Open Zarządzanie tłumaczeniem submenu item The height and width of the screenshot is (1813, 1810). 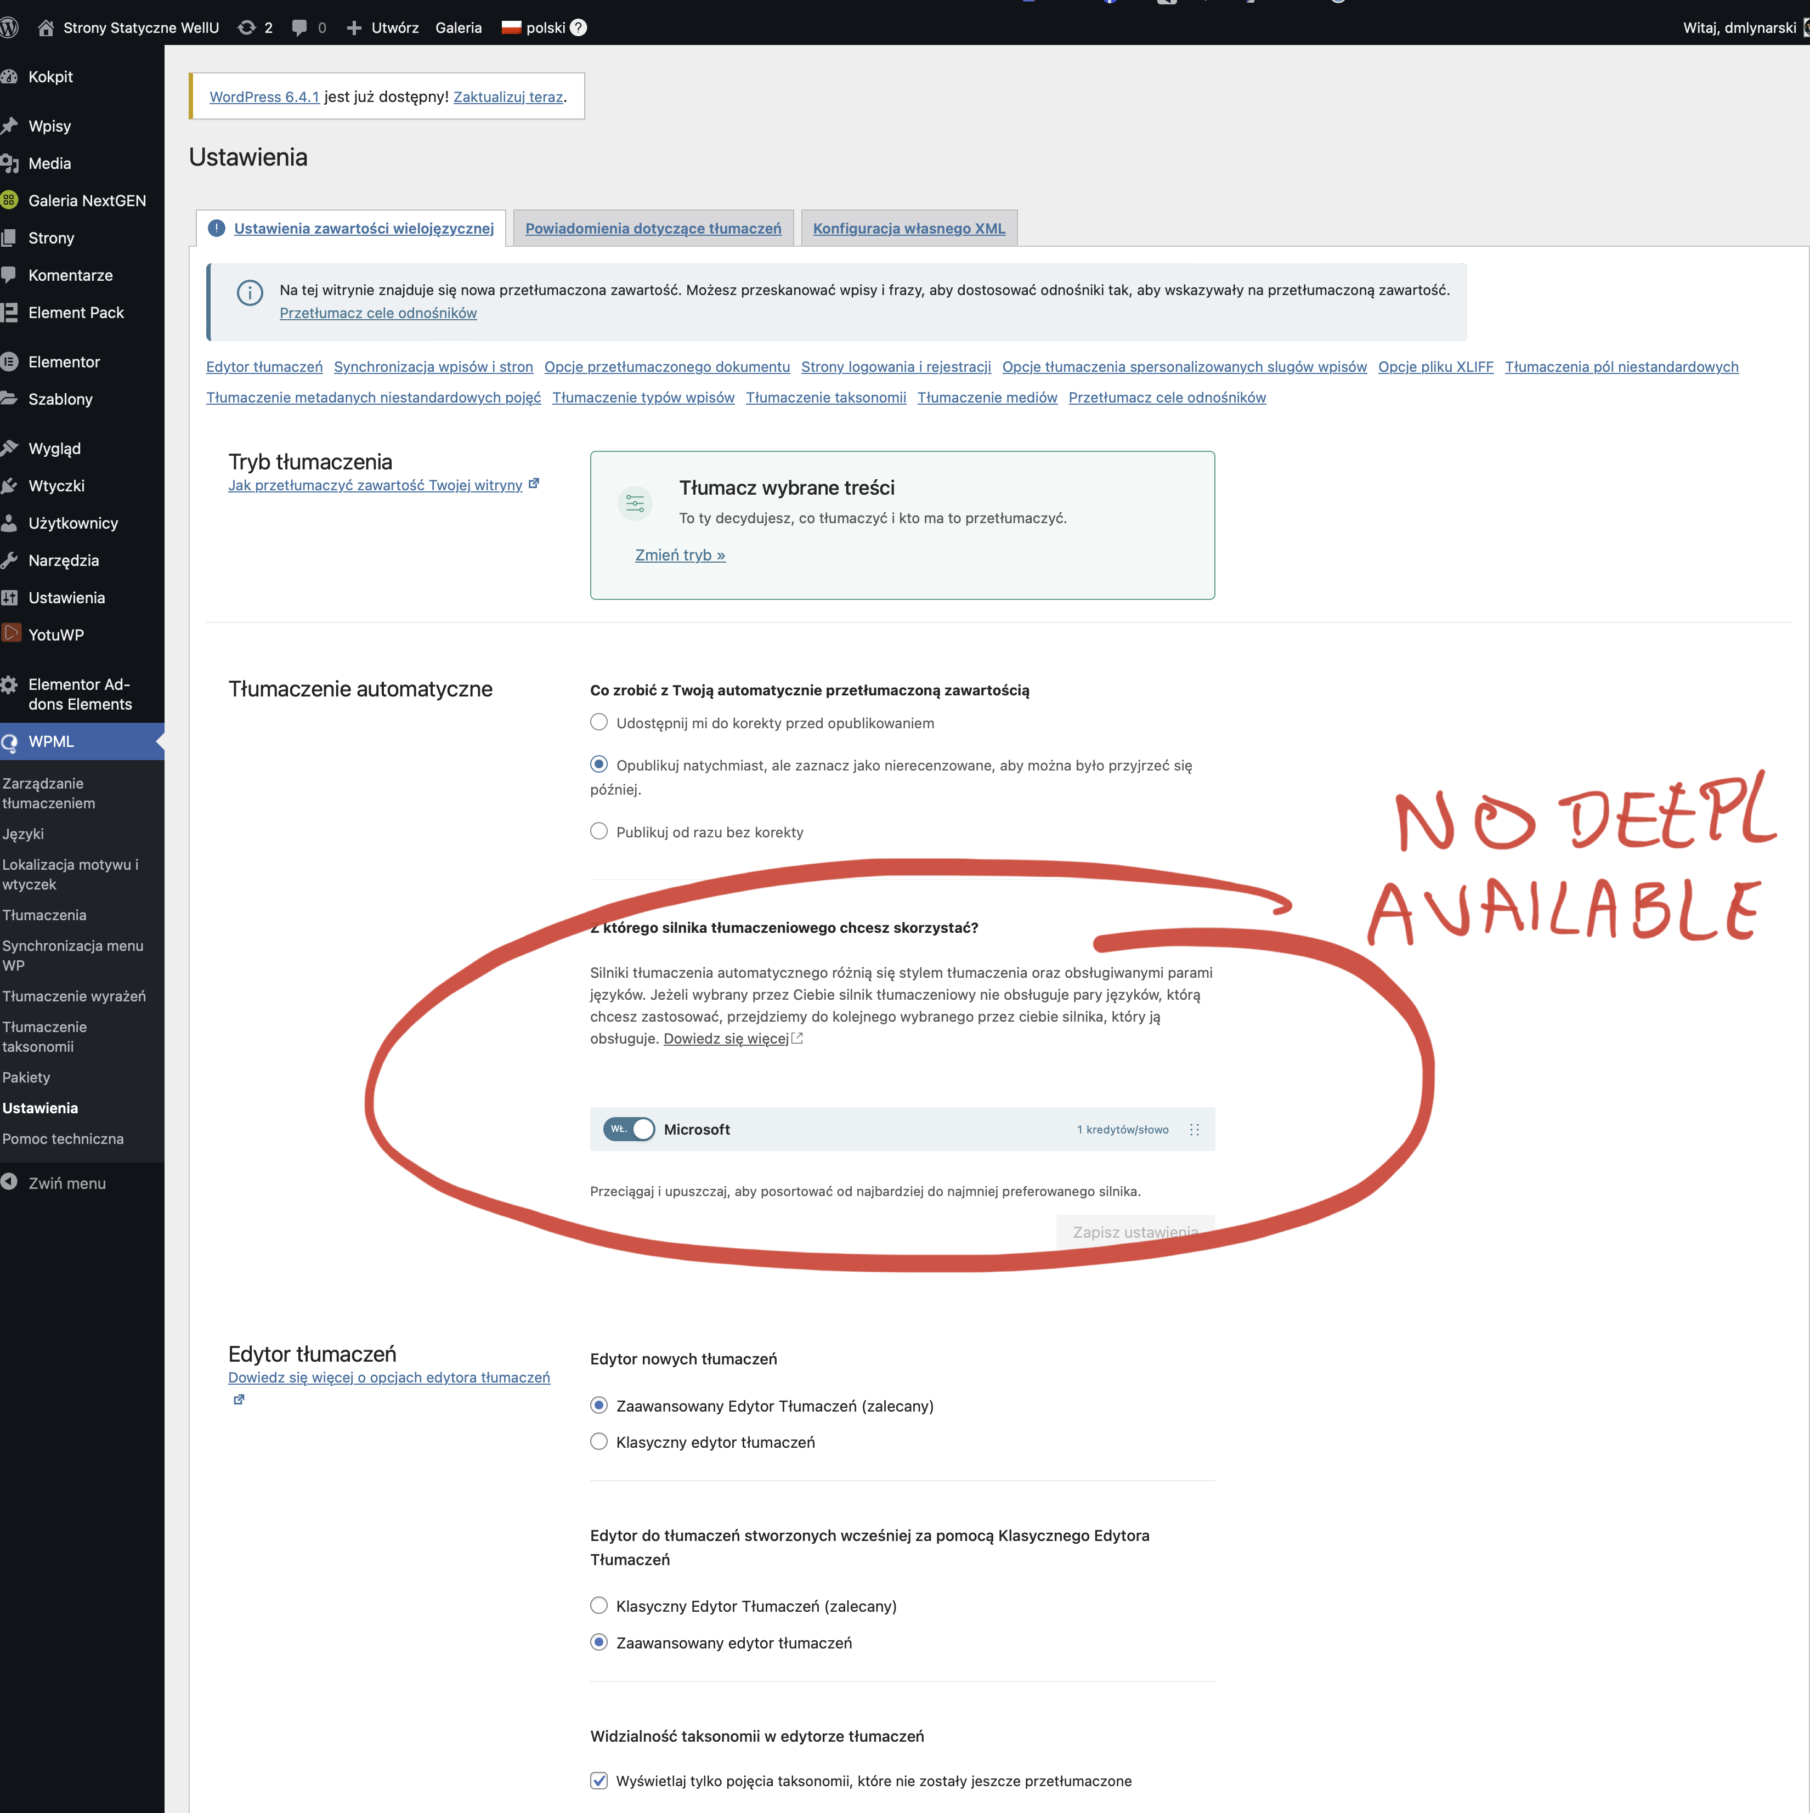(x=49, y=793)
